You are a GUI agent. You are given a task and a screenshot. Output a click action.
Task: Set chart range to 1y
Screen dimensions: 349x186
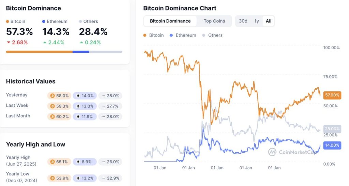(257, 21)
